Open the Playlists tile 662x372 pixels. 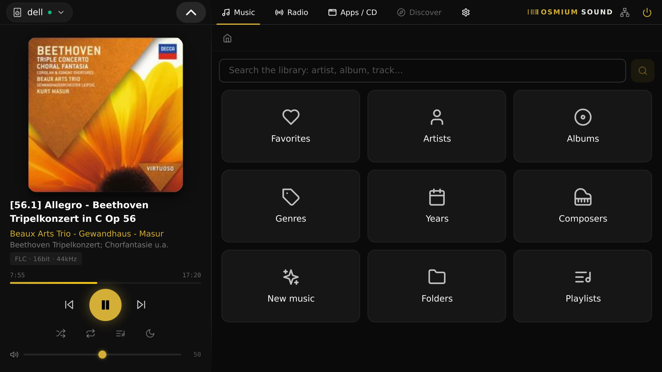583,286
